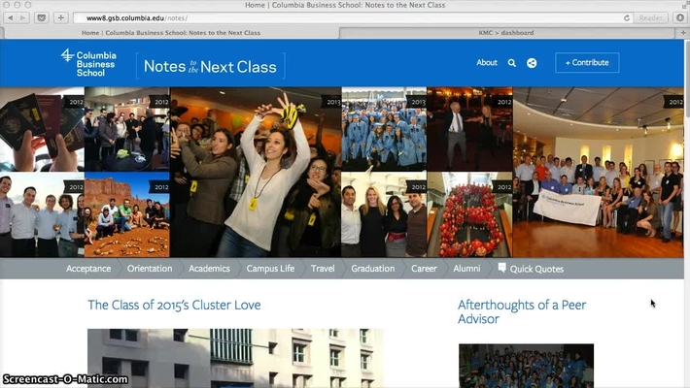Open Afterthoughts of a Peer Advisor article

click(522, 311)
